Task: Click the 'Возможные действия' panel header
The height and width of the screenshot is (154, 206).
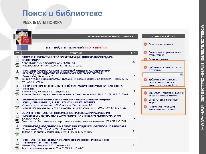Action: pyautogui.click(x=163, y=37)
